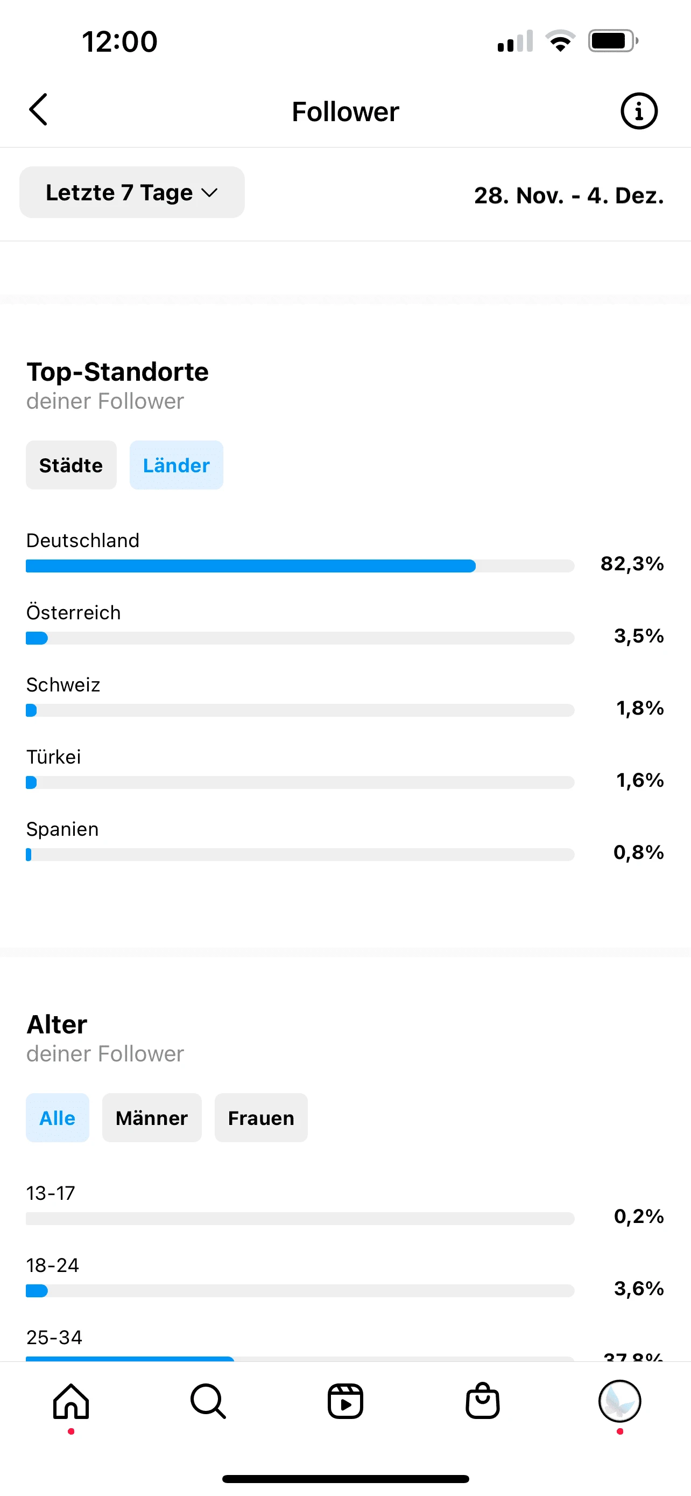Open the profile avatar in the bottom bar
Image resolution: width=691 pixels, height=1496 pixels.
619,1401
